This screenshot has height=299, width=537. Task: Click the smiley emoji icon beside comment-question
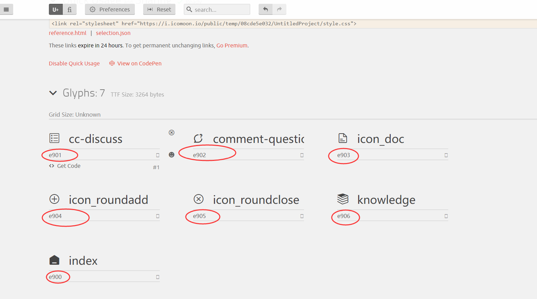171,154
